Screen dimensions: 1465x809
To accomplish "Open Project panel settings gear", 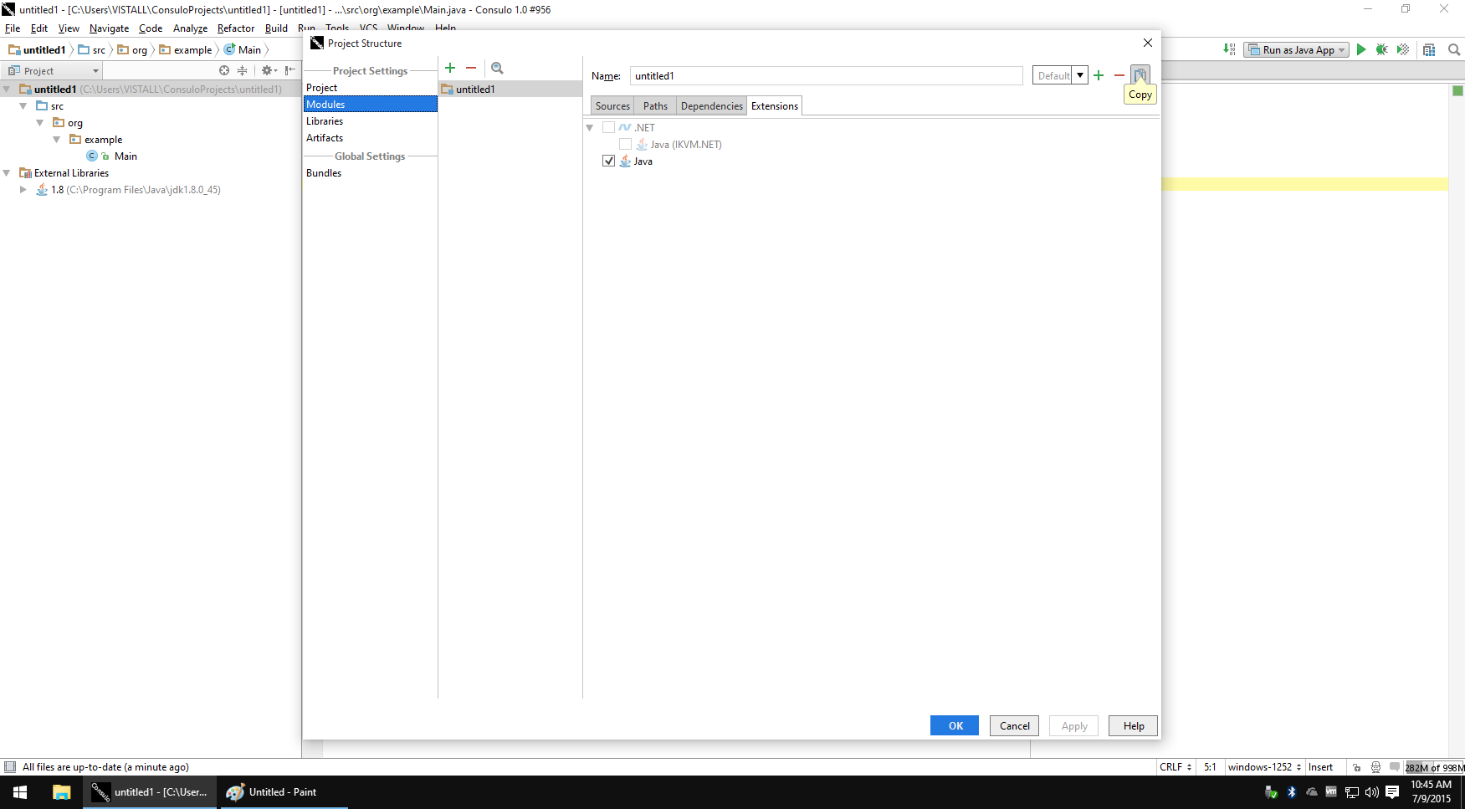I will click(x=269, y=70).
